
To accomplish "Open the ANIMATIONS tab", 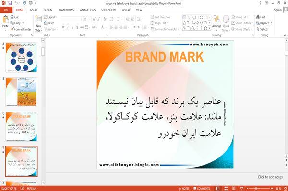I will [88, 10].
